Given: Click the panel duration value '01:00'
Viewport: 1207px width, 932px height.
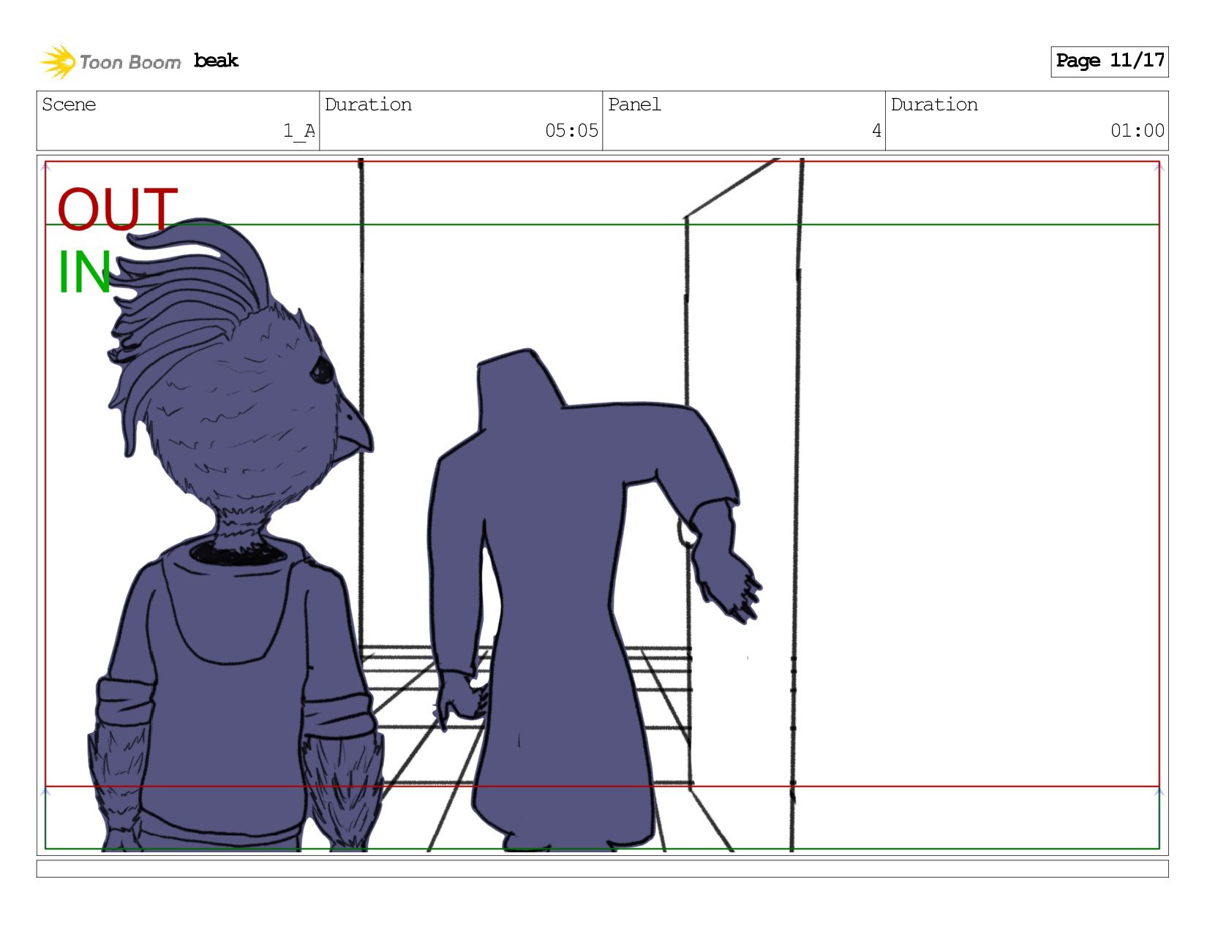Looking at the screenshot, I should (x=1137, y=131).
